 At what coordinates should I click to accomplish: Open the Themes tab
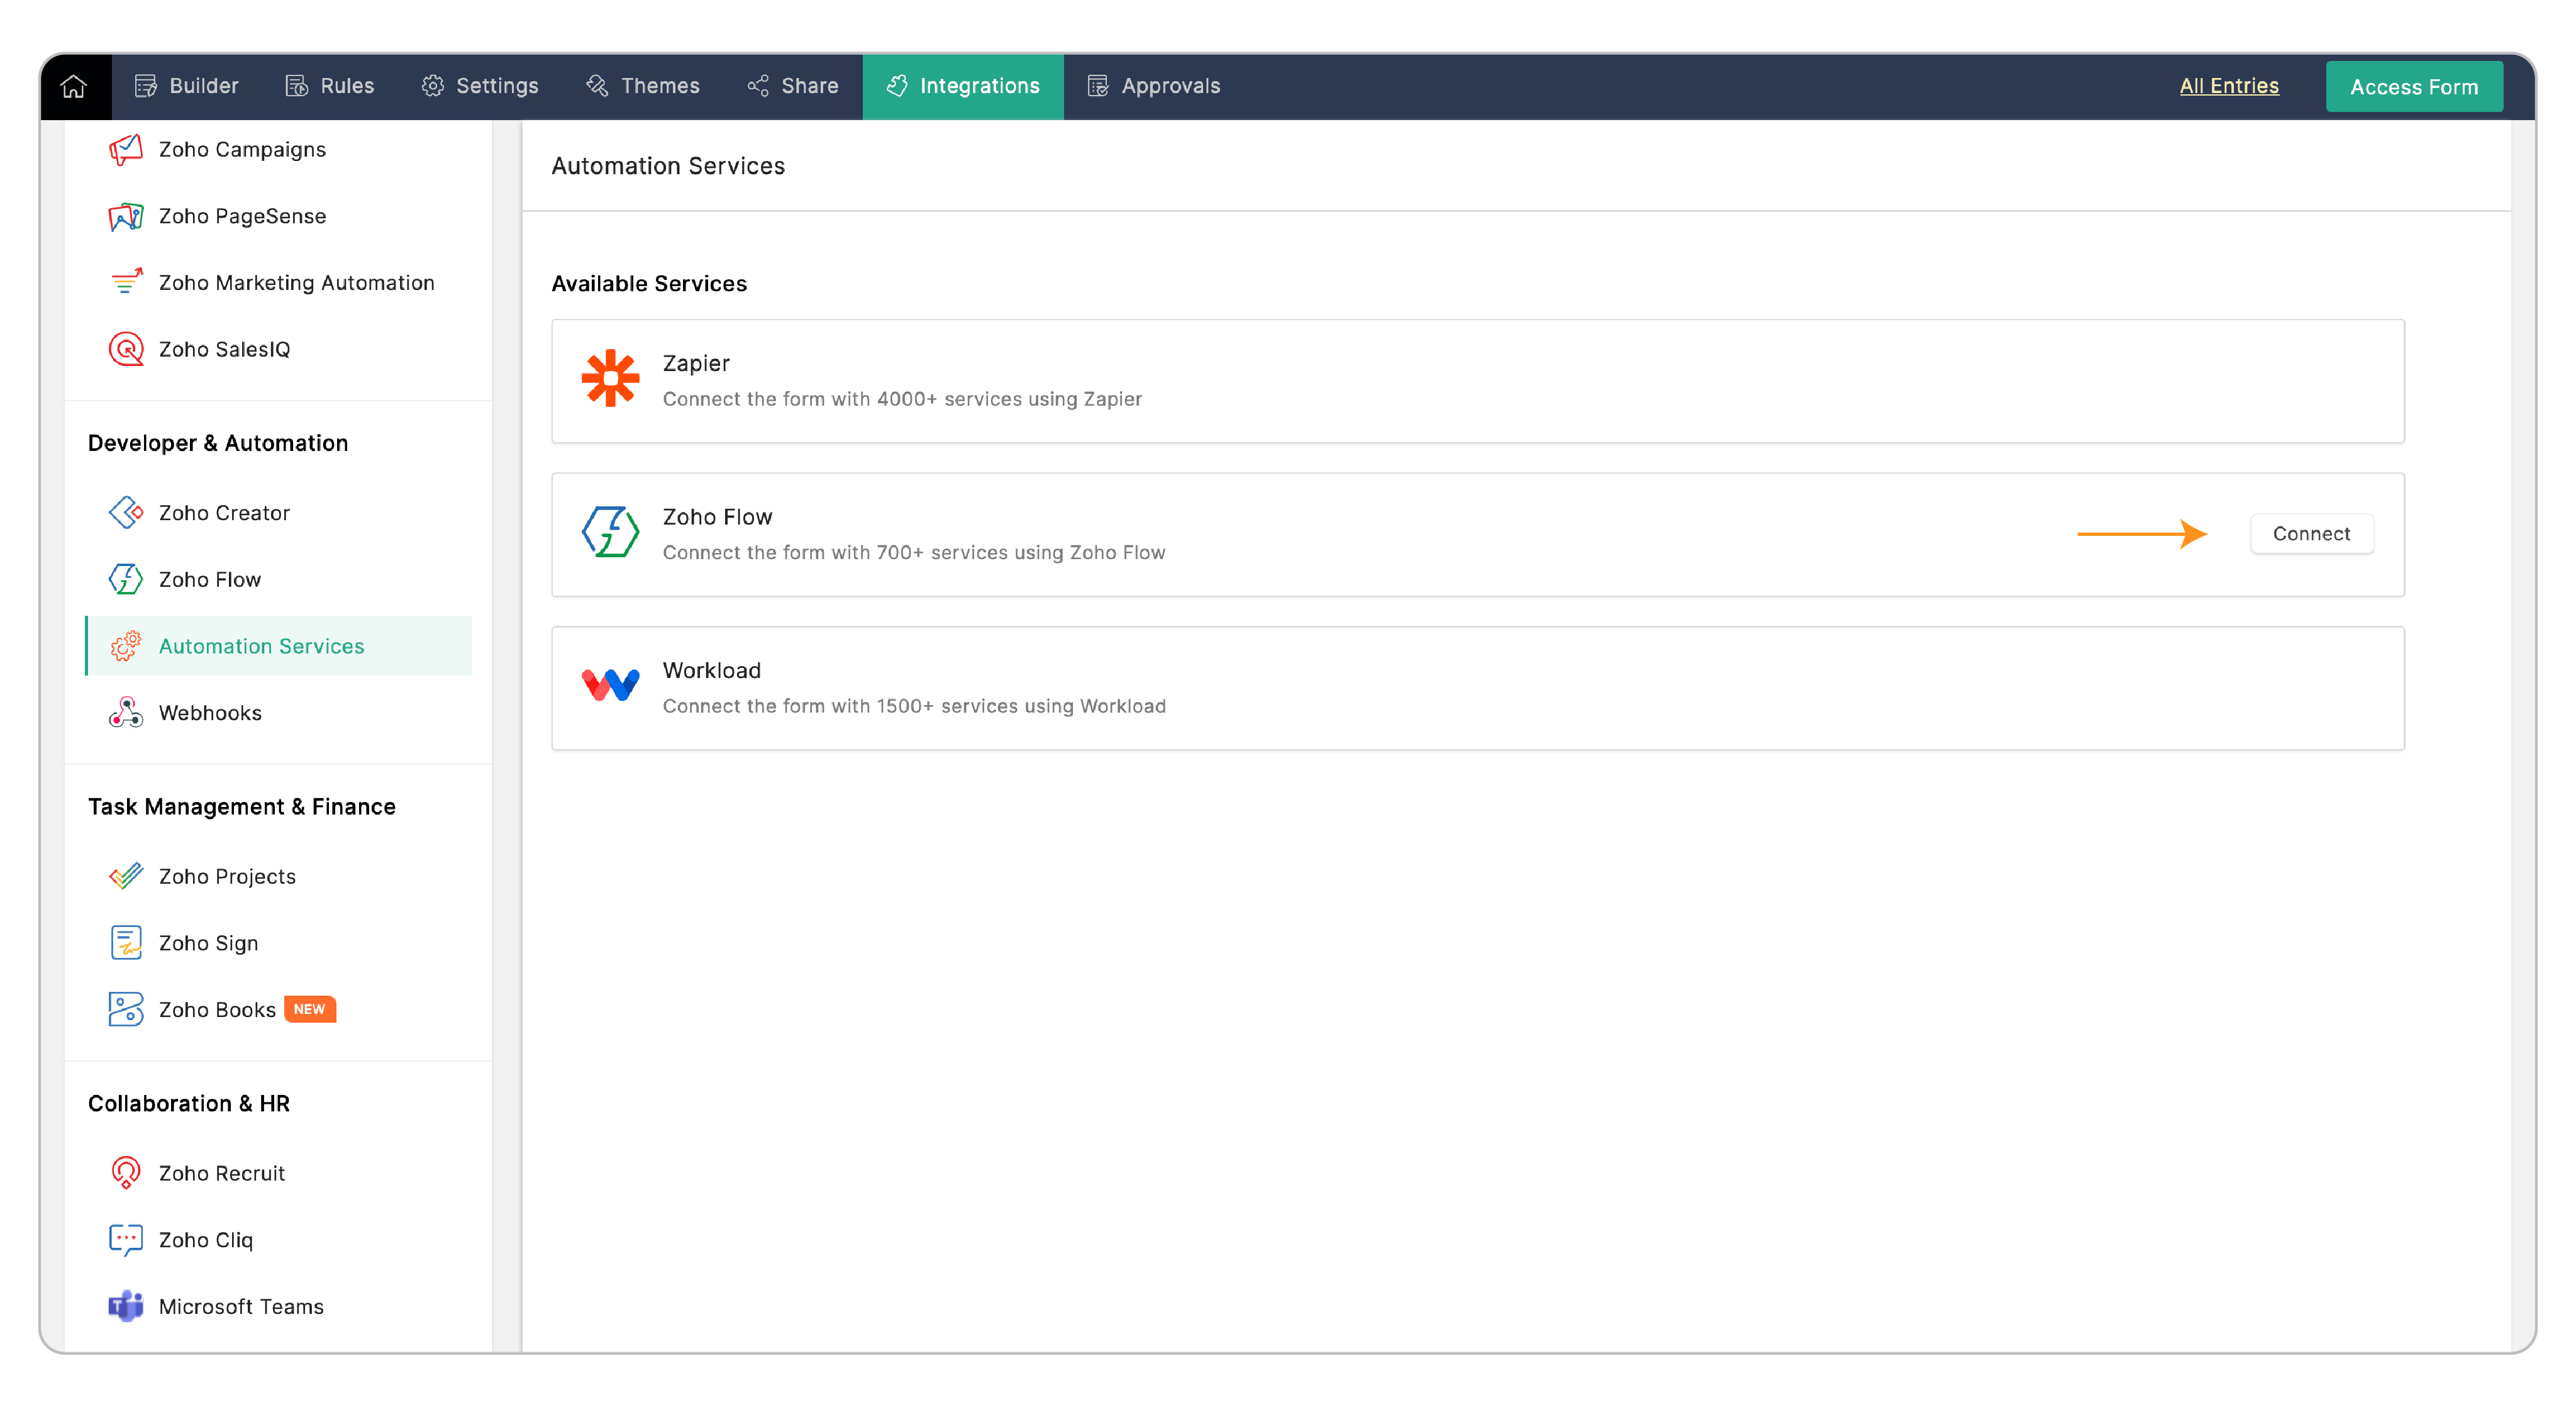click(643, 86)
